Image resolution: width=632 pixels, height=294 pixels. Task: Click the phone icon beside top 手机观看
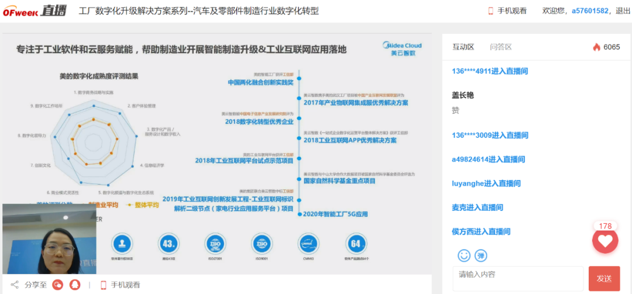pos(490,11)
